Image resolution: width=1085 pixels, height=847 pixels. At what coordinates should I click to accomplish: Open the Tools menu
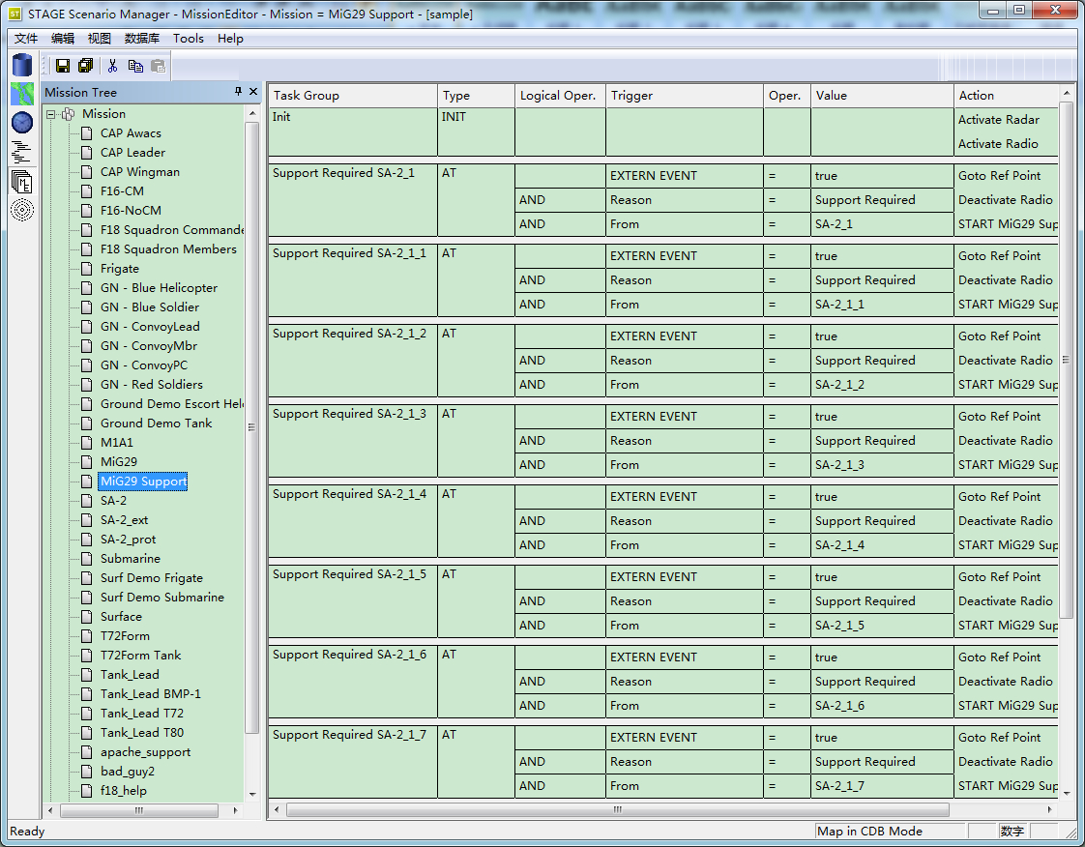[x=189, y=38]
